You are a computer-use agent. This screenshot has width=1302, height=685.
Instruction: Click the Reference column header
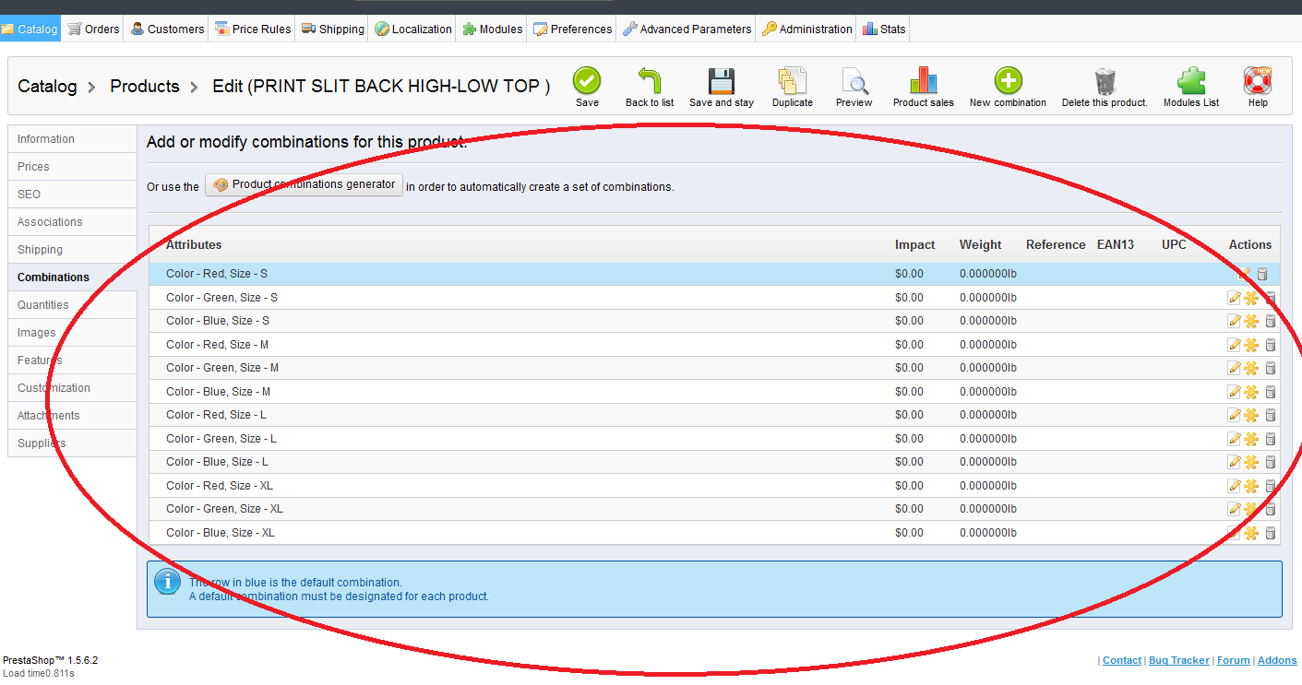pyautogui.click(x=1056, y=244)
